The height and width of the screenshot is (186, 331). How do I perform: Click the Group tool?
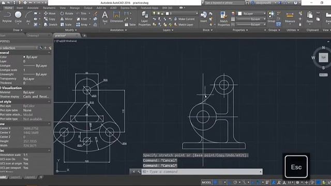click(x=271, y=17)
